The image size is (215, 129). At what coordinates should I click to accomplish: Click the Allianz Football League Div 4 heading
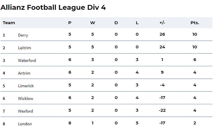[53, 8]
